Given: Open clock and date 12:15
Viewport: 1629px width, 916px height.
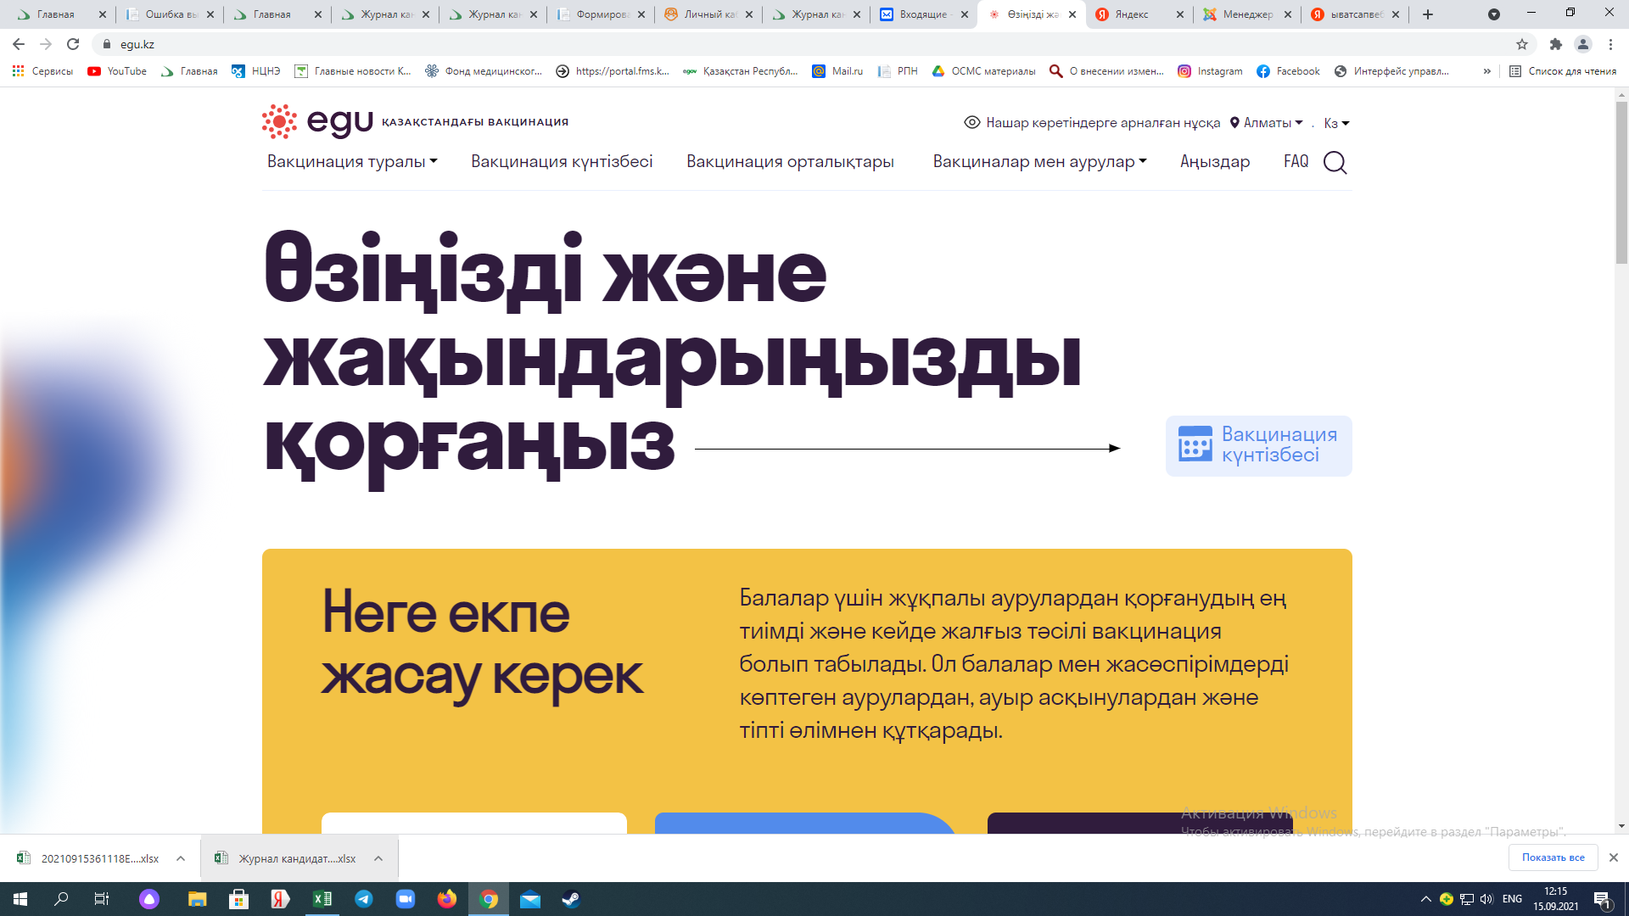Looking at the screenshot, I should [1556, 899].
